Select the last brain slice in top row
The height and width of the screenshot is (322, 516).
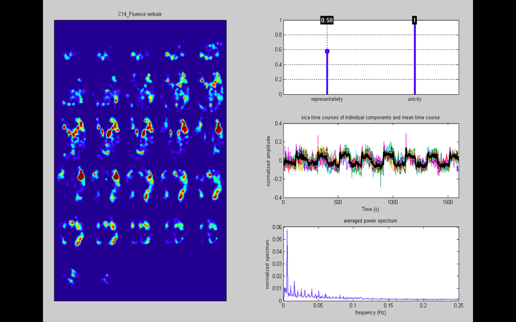(211, 52)
